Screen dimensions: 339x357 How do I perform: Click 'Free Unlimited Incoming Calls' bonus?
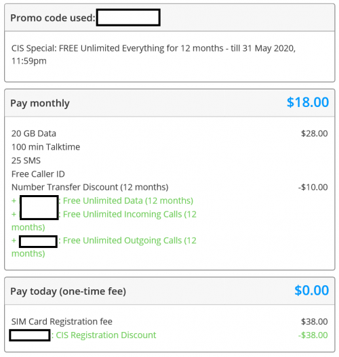click(104, 221)
